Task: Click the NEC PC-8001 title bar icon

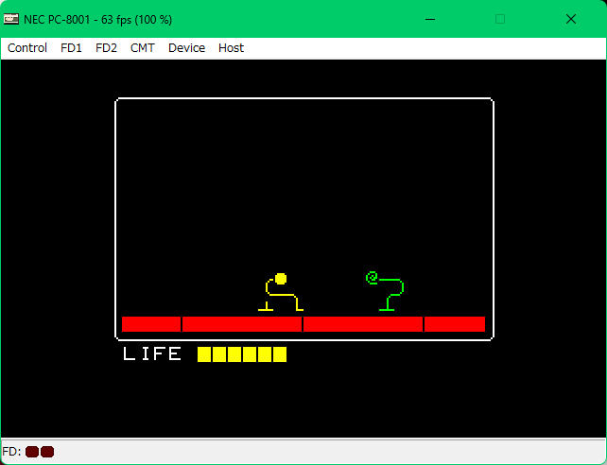Action: 10,19
